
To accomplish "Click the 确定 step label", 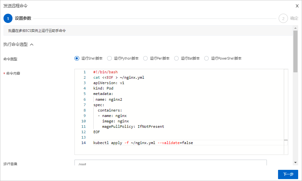I will coord(294,18).
